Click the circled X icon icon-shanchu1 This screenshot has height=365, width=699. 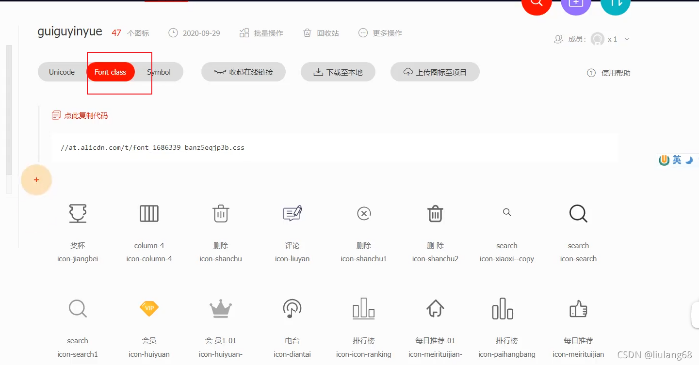pos(364,213)
